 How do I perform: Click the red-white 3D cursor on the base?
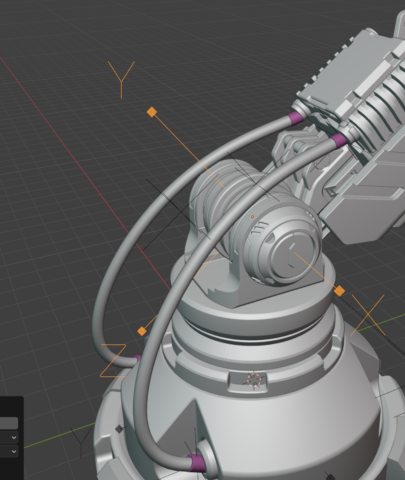254,379
